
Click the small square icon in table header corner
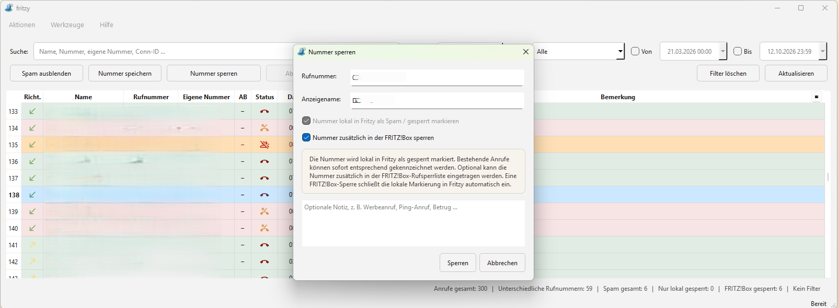(x=817, y=97)
